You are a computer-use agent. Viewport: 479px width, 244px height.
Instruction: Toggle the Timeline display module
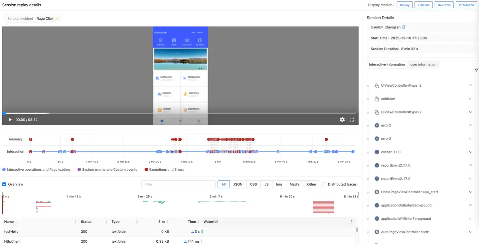tap(423, 5)
